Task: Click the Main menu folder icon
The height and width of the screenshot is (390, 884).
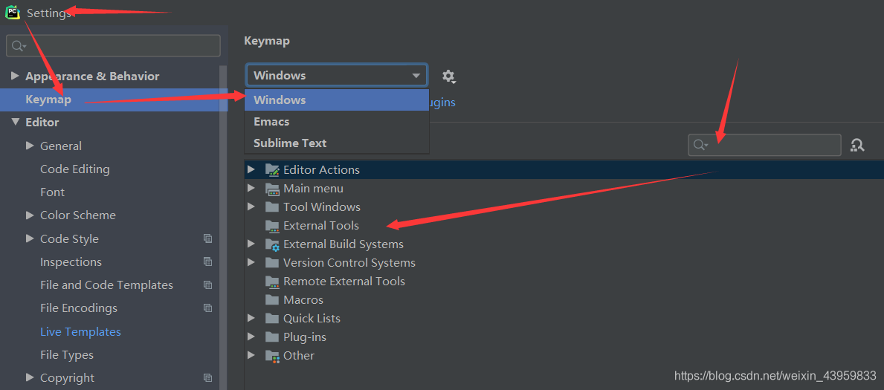Action: pyautogui.click(x=272, y=188)
